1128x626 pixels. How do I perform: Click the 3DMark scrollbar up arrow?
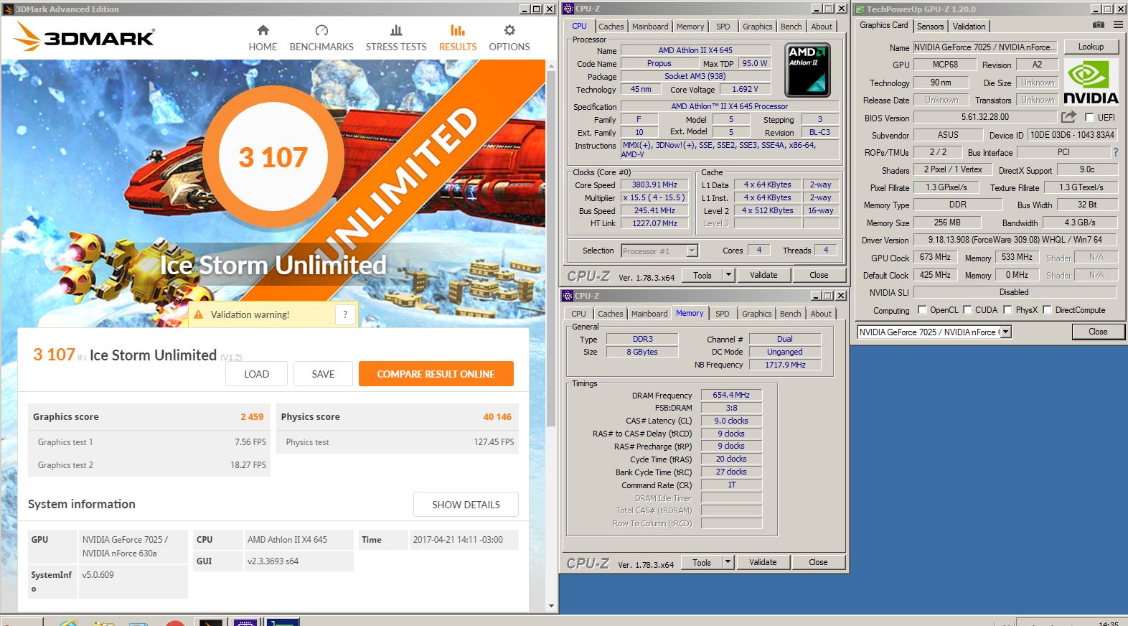coord(551,66)
